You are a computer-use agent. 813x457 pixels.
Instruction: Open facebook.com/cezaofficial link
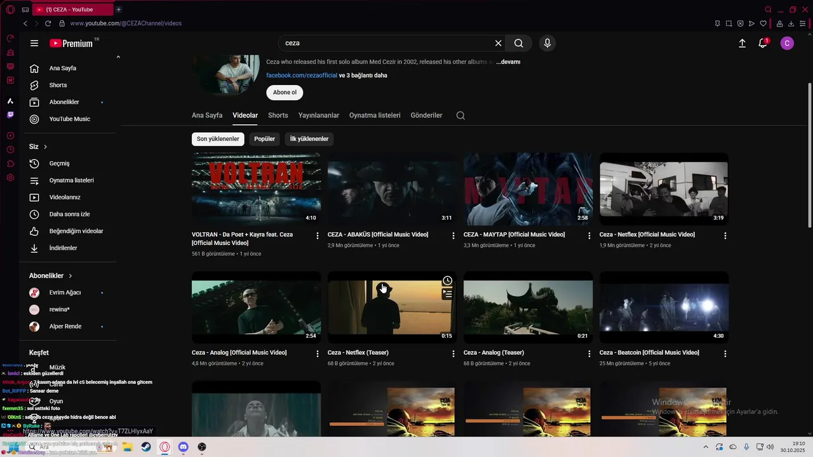302,75
